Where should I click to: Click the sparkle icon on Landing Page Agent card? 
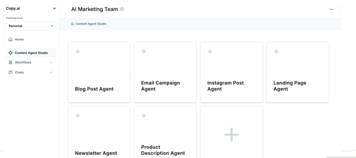(276, 52)
